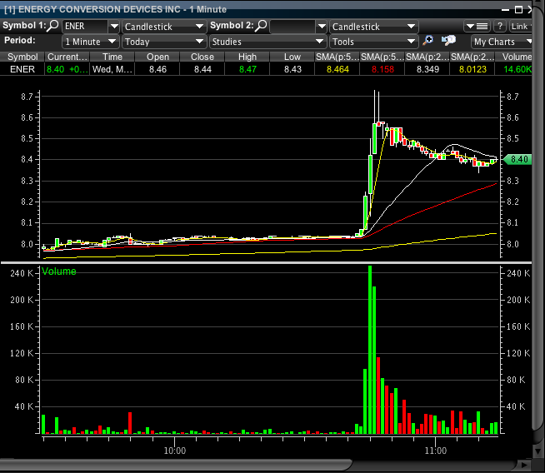Click the High column header
The image size is (545, 473).
(247, 57)
